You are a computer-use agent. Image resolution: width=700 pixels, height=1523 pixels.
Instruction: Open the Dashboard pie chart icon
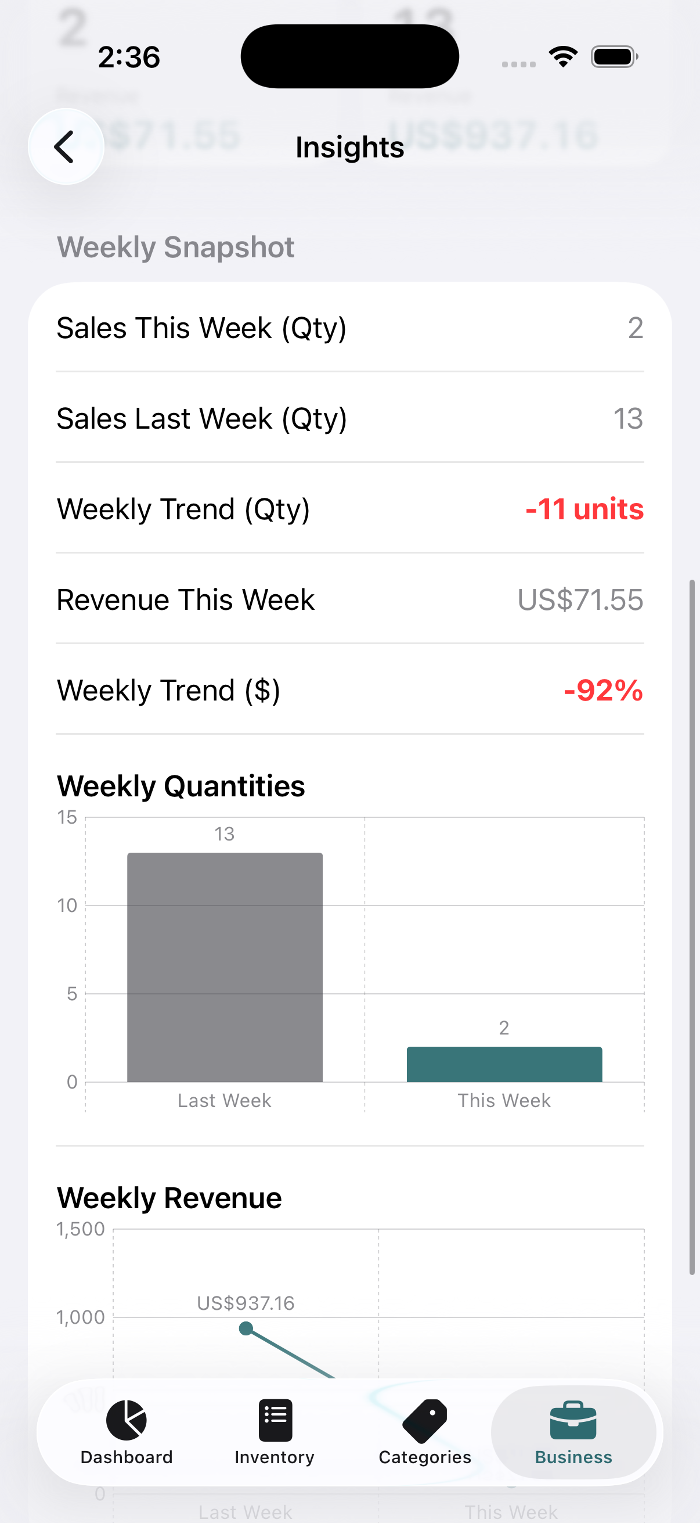[x=127, y=1420]
